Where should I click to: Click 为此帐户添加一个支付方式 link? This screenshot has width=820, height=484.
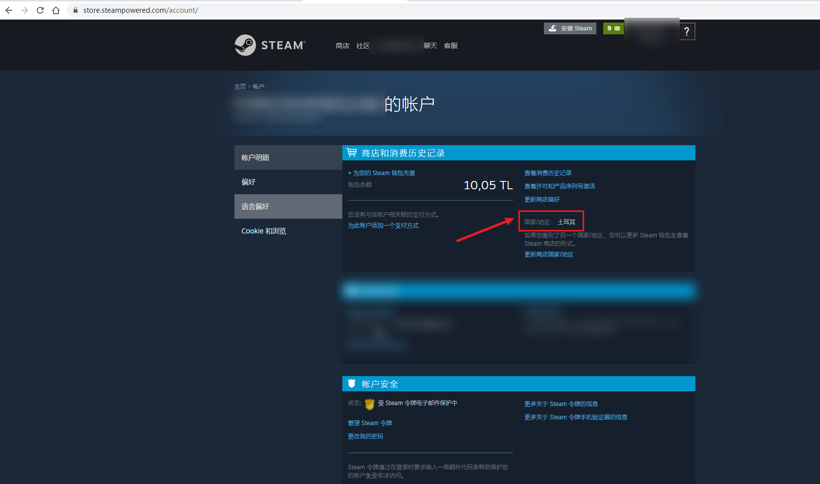pyautogui.click(x=383, y=226)
